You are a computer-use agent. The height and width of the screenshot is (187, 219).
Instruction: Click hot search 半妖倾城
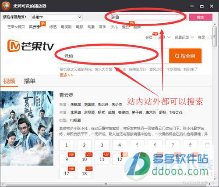173,69
